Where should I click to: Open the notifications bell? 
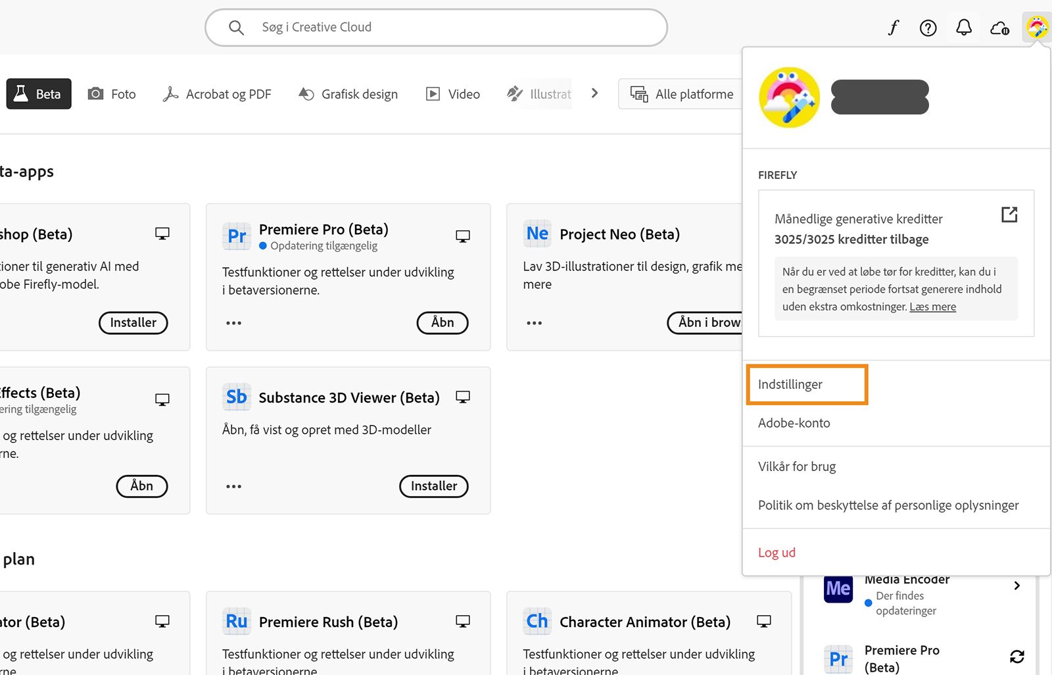[964, 28]
